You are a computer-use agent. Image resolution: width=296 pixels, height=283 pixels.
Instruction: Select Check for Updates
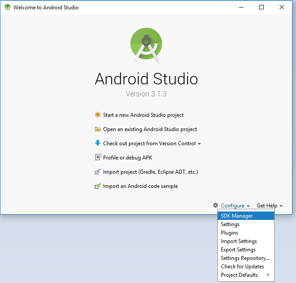coord(246,267)
